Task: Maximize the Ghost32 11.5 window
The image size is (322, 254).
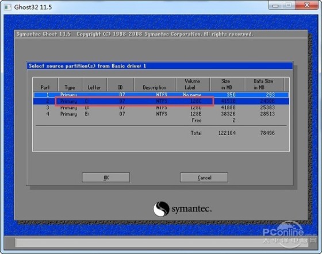Action: click(288, 6)
